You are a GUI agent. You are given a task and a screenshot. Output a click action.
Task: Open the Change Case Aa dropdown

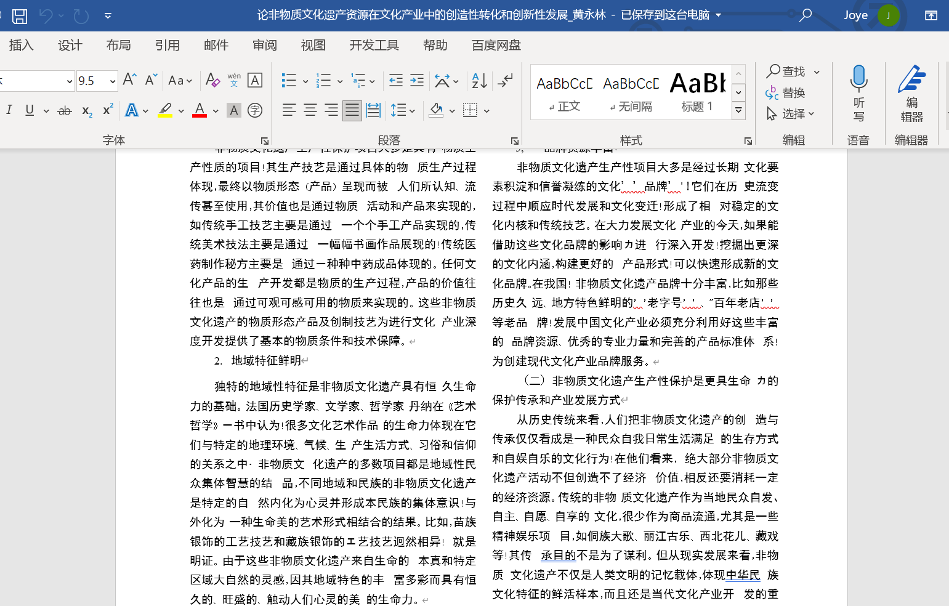click(180, 81)
